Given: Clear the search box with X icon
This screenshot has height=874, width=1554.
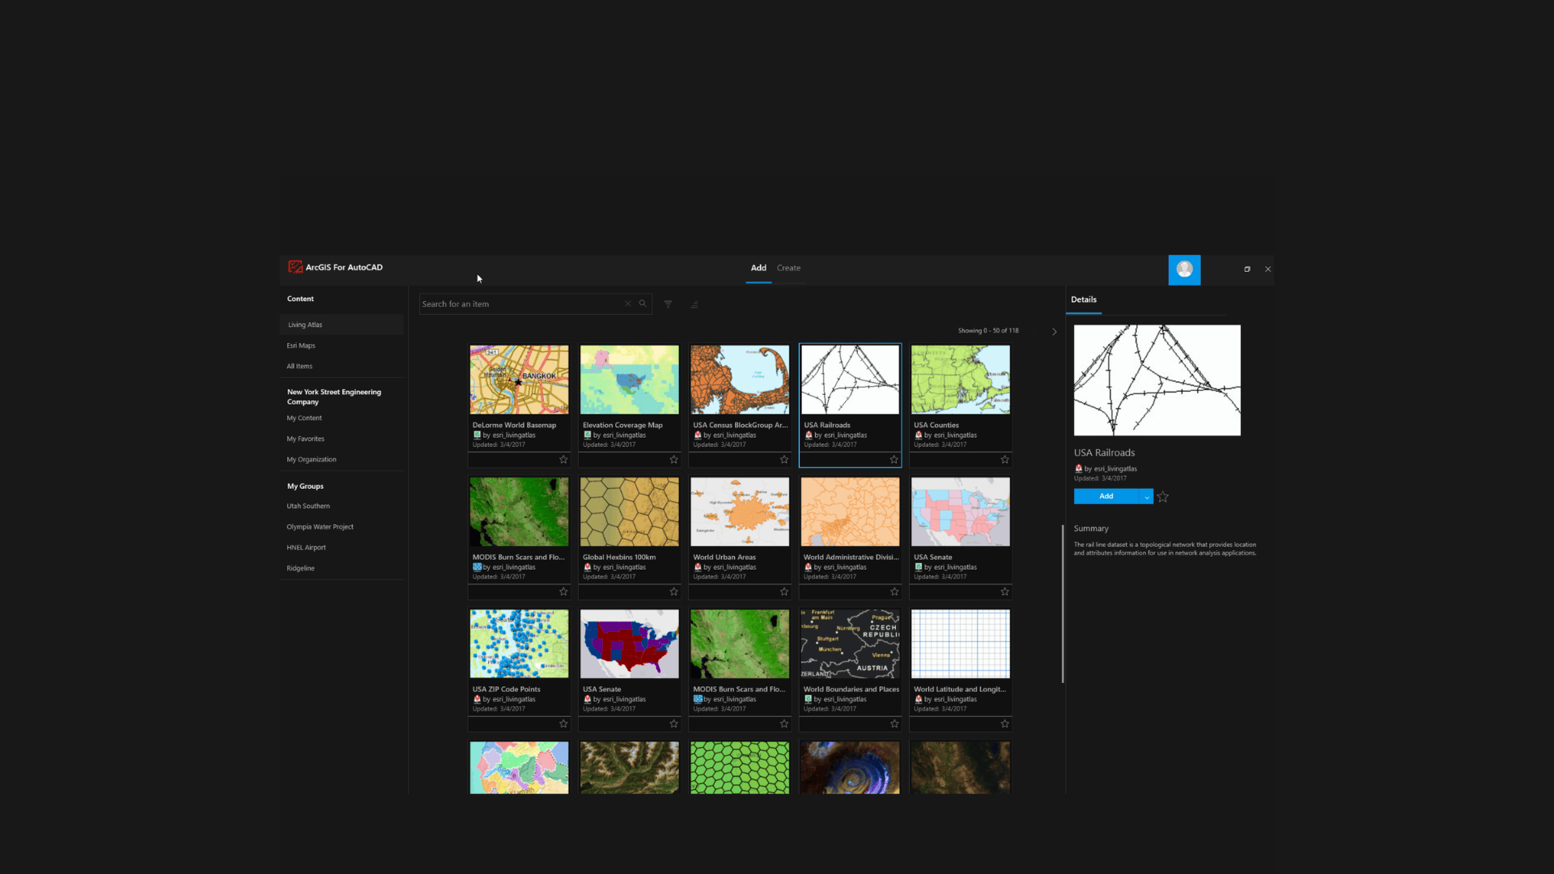Looking at the screenshot, I should (x=627, y=303).
